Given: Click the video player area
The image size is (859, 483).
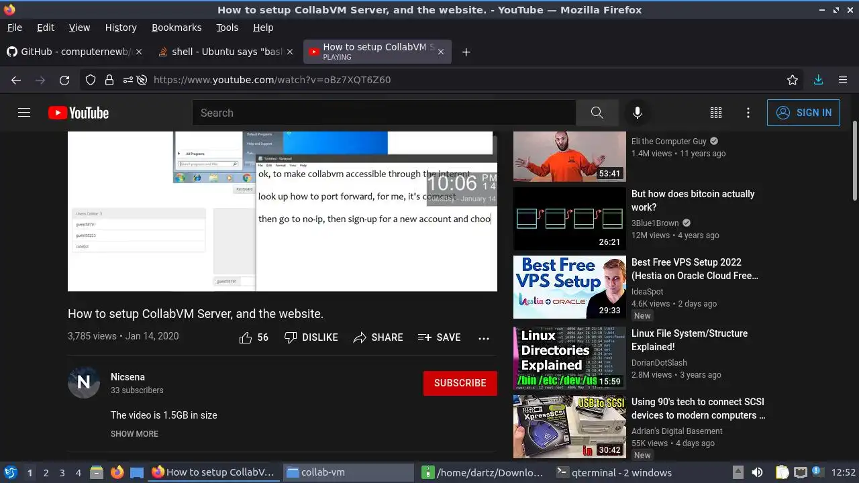Looking at the screenshot, I should point(283,211).
